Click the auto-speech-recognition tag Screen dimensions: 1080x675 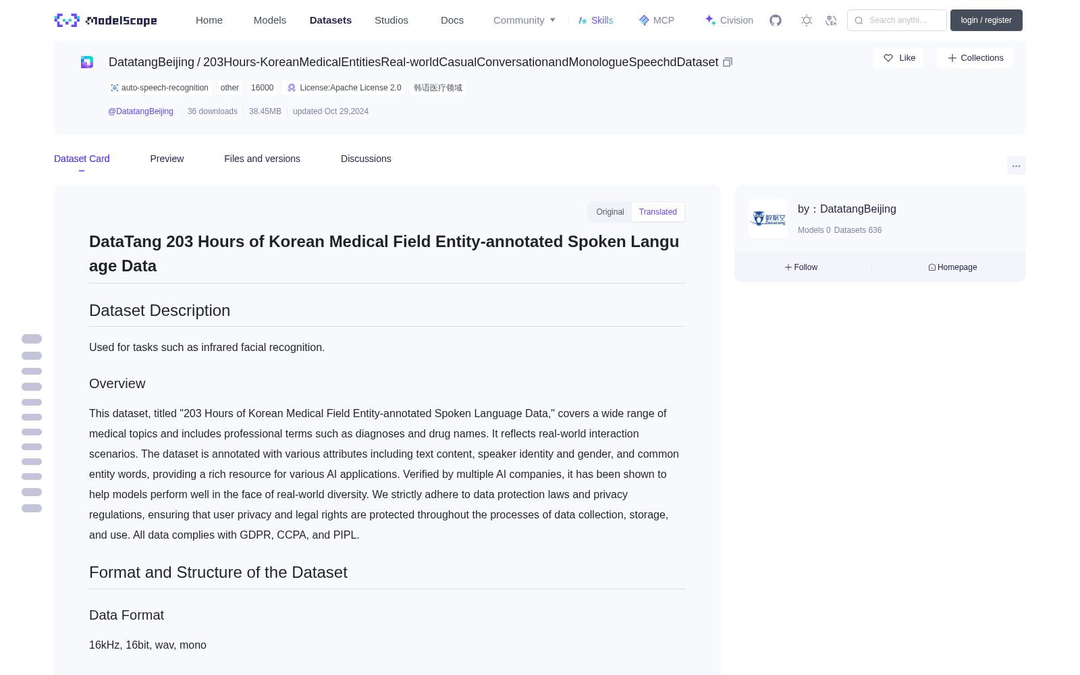click(x=160, y=88)
